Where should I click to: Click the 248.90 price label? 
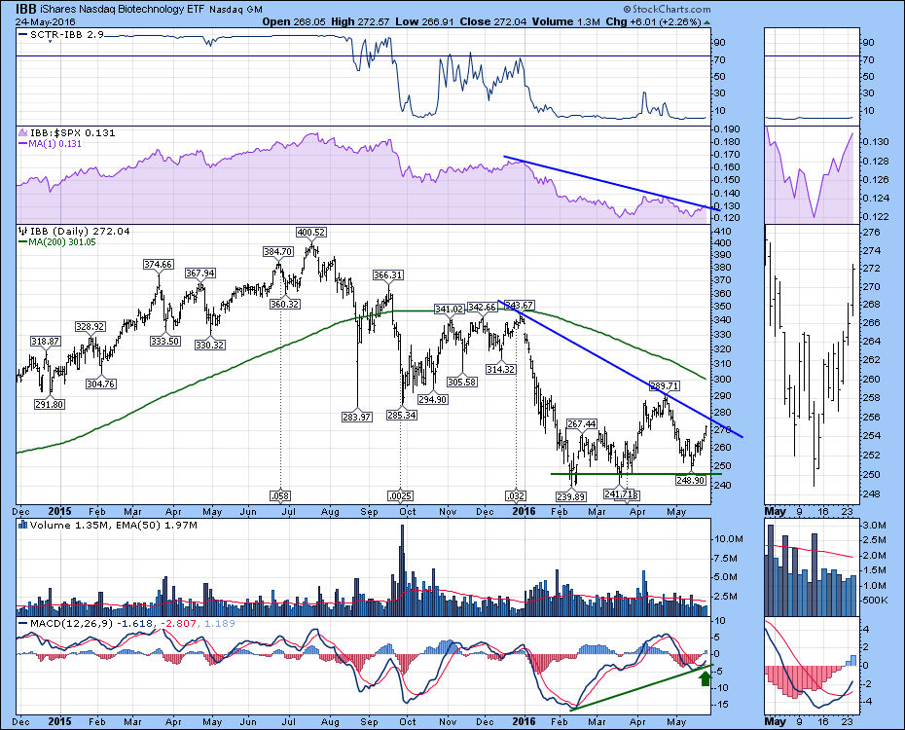click(691, 480)
